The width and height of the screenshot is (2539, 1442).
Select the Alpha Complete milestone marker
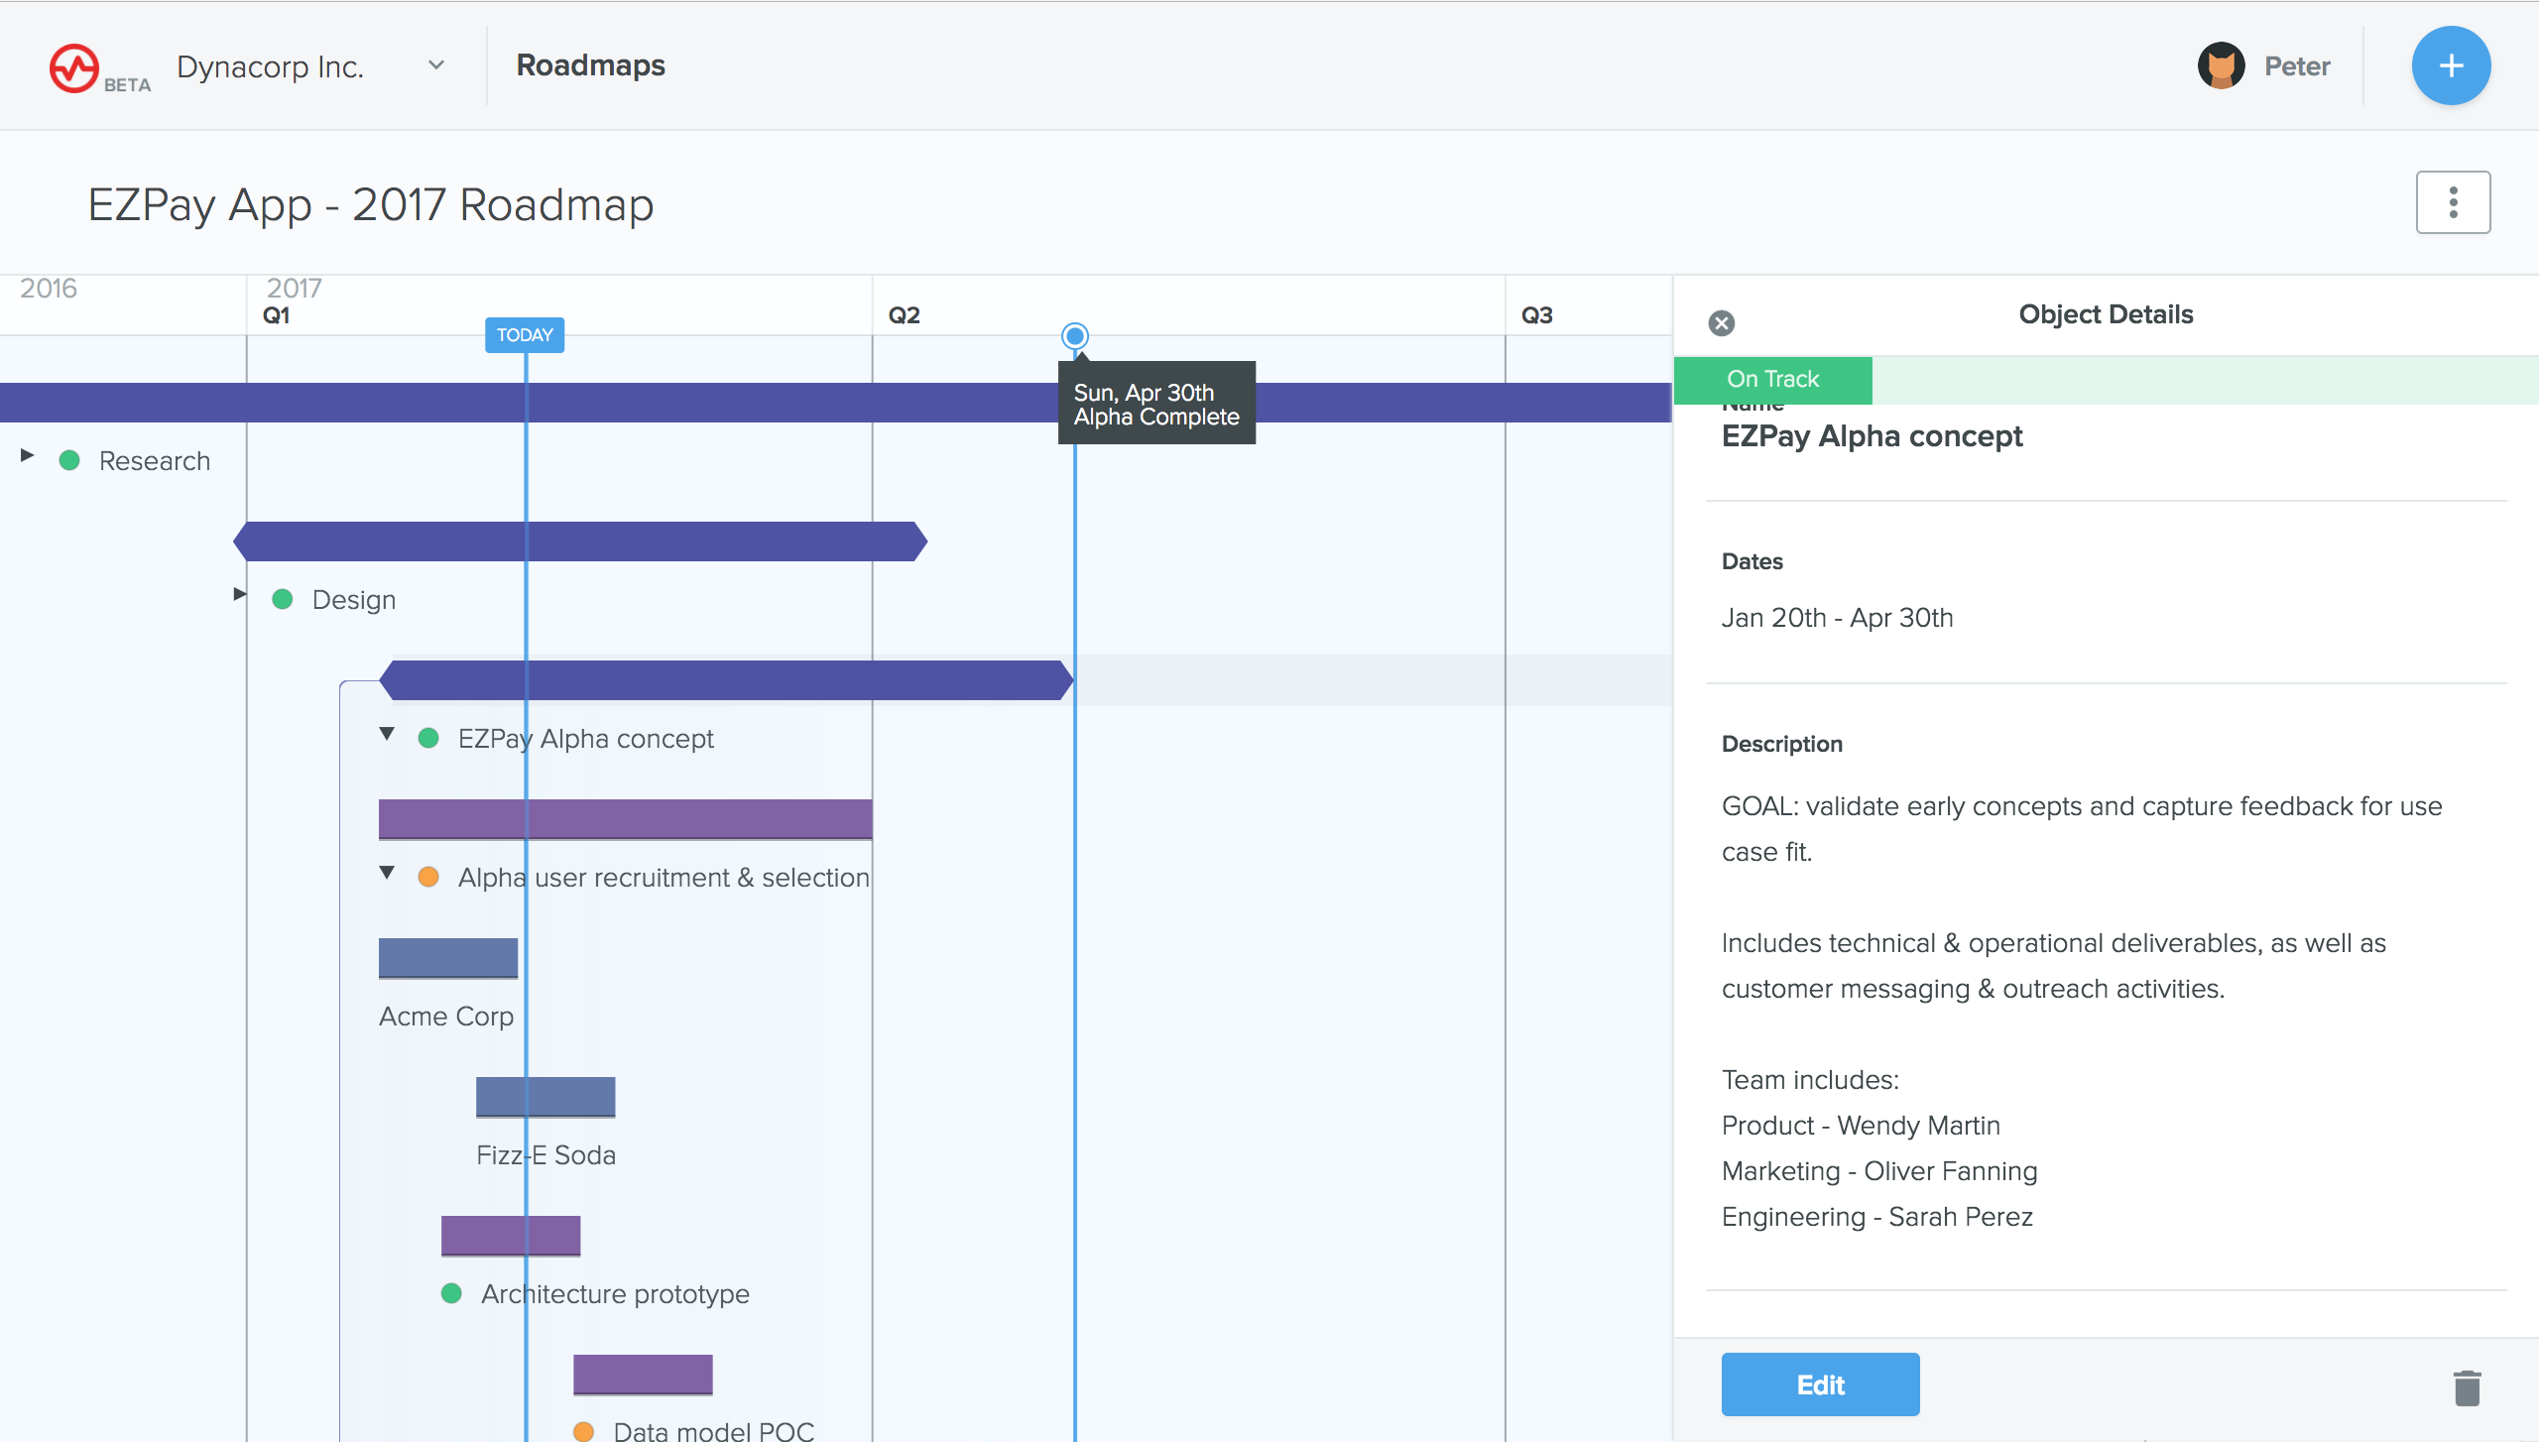click(1074, 336)
